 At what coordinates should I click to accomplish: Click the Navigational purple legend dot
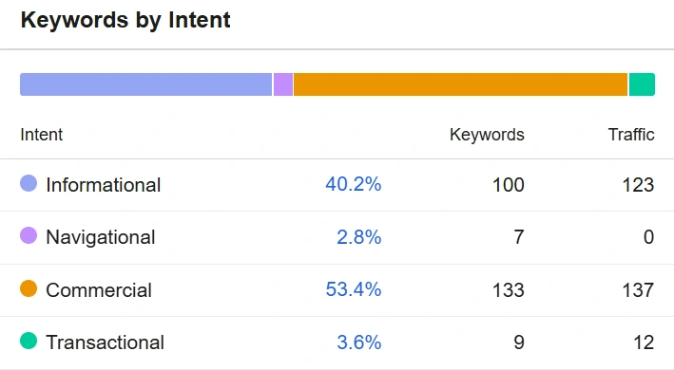pyautogui.click(x=29, y=235)
